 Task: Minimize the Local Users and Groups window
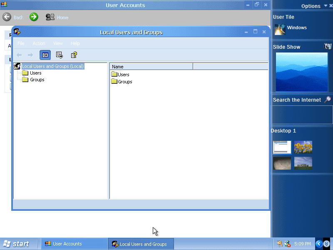[246, 32]
